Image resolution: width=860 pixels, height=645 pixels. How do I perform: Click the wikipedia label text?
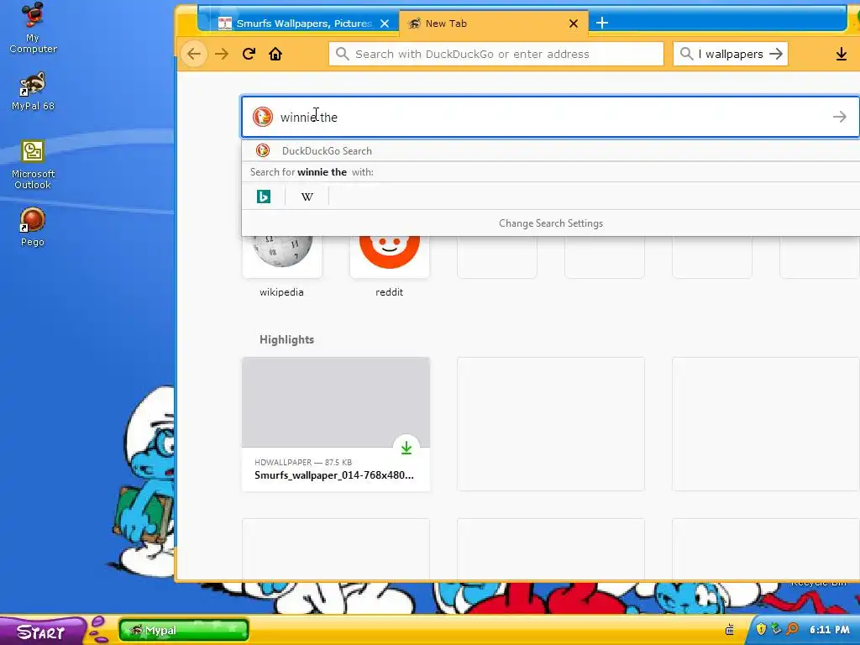[281, 292]
